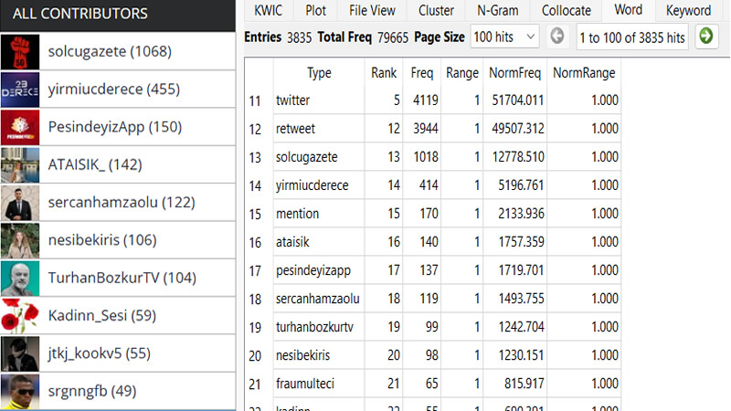Click the yirmiucderece profile logo

point(19,90)
